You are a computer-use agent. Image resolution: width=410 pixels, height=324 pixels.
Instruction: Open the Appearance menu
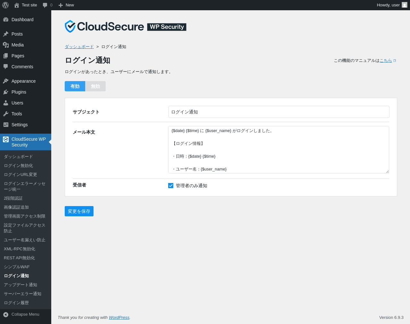point(23,81)
